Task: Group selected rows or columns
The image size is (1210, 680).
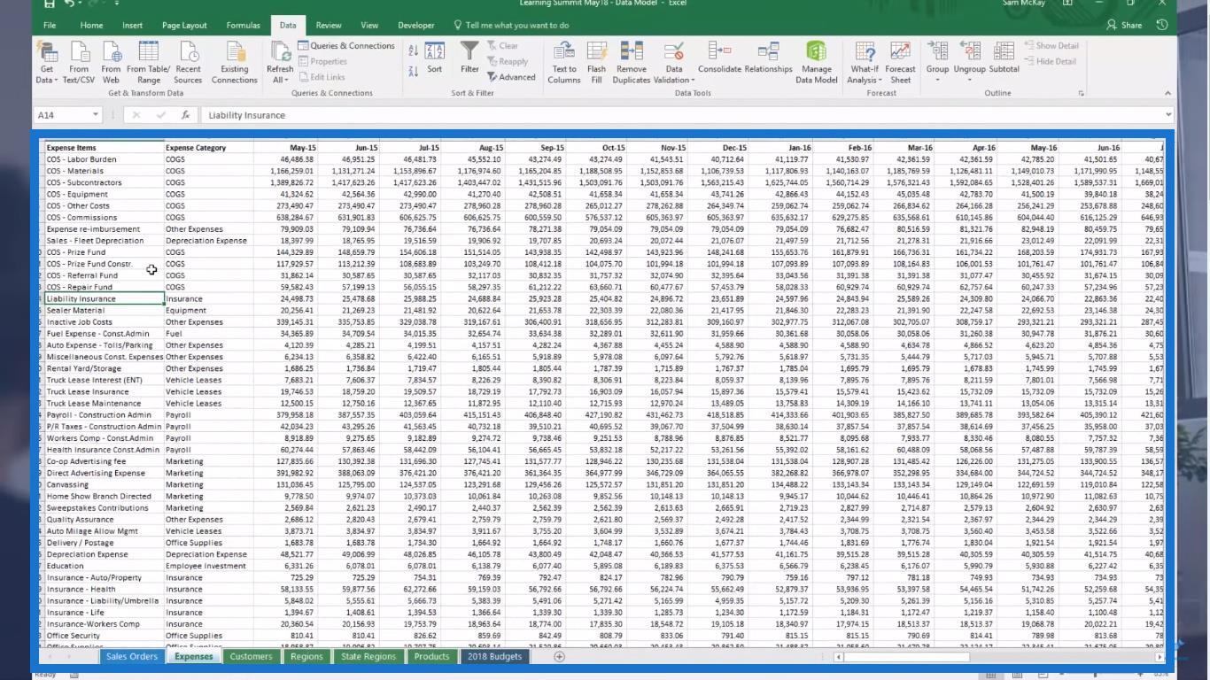Action: (937, 57)
